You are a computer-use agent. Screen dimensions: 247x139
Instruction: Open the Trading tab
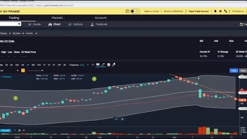(x=14, y=18)
